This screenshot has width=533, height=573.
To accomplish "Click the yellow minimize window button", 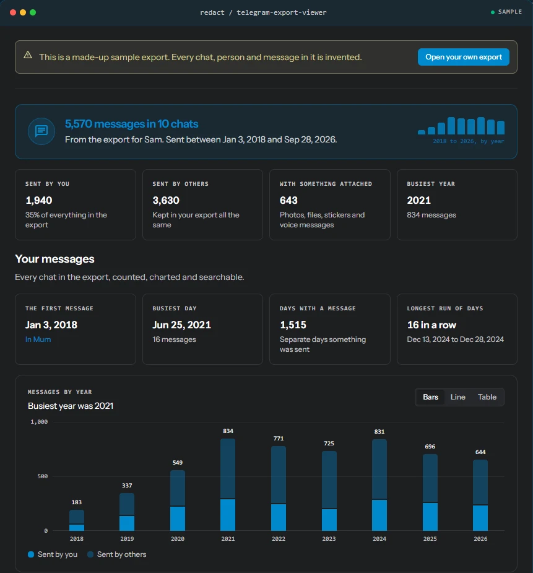I will tap(23, 12).
